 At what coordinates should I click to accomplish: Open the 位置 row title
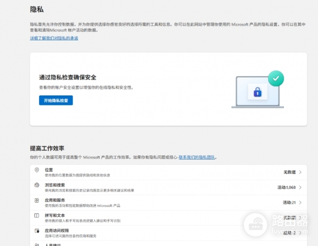tap(49, 170)
